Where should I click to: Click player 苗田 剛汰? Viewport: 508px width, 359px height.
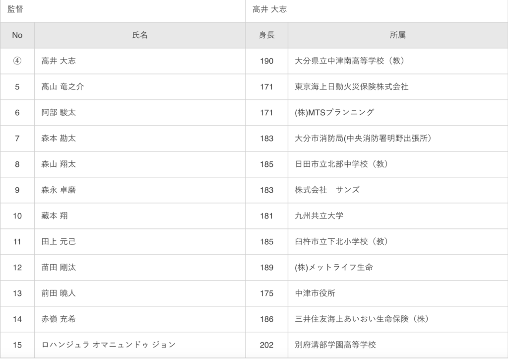pos(59,268)
